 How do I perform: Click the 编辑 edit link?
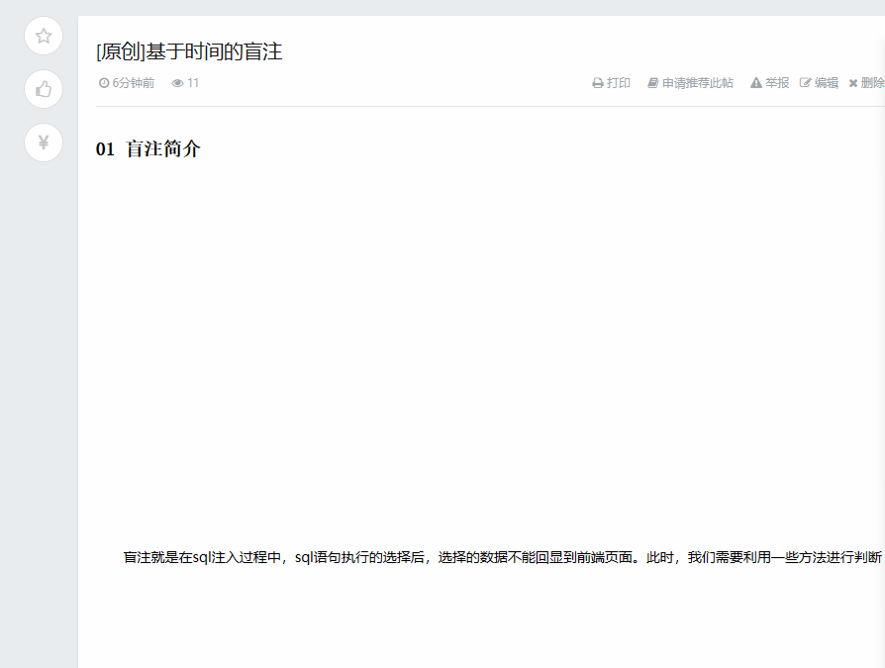(x=819, y=83)
